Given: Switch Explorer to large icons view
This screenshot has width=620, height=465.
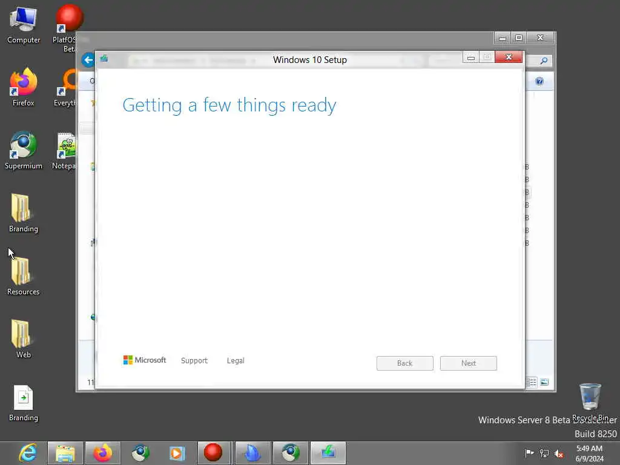Looking at the screenshot, I should (544, 382).
